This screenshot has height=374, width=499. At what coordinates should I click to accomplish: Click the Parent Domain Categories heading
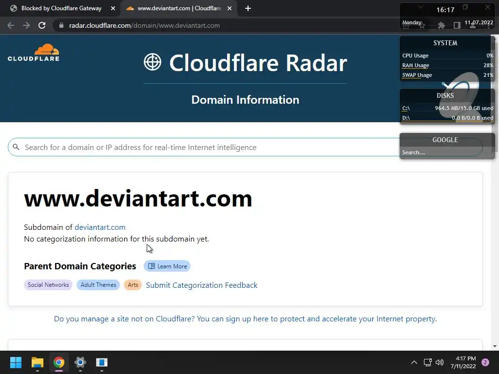click(80, 266)
